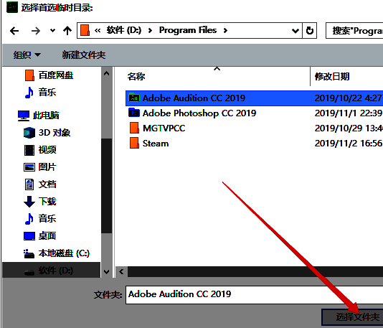The height and width of the screenshot is (328, 383).
Task: Expand the address bar path dropdown
Action: pyautogui.click(x=295, y=31)
